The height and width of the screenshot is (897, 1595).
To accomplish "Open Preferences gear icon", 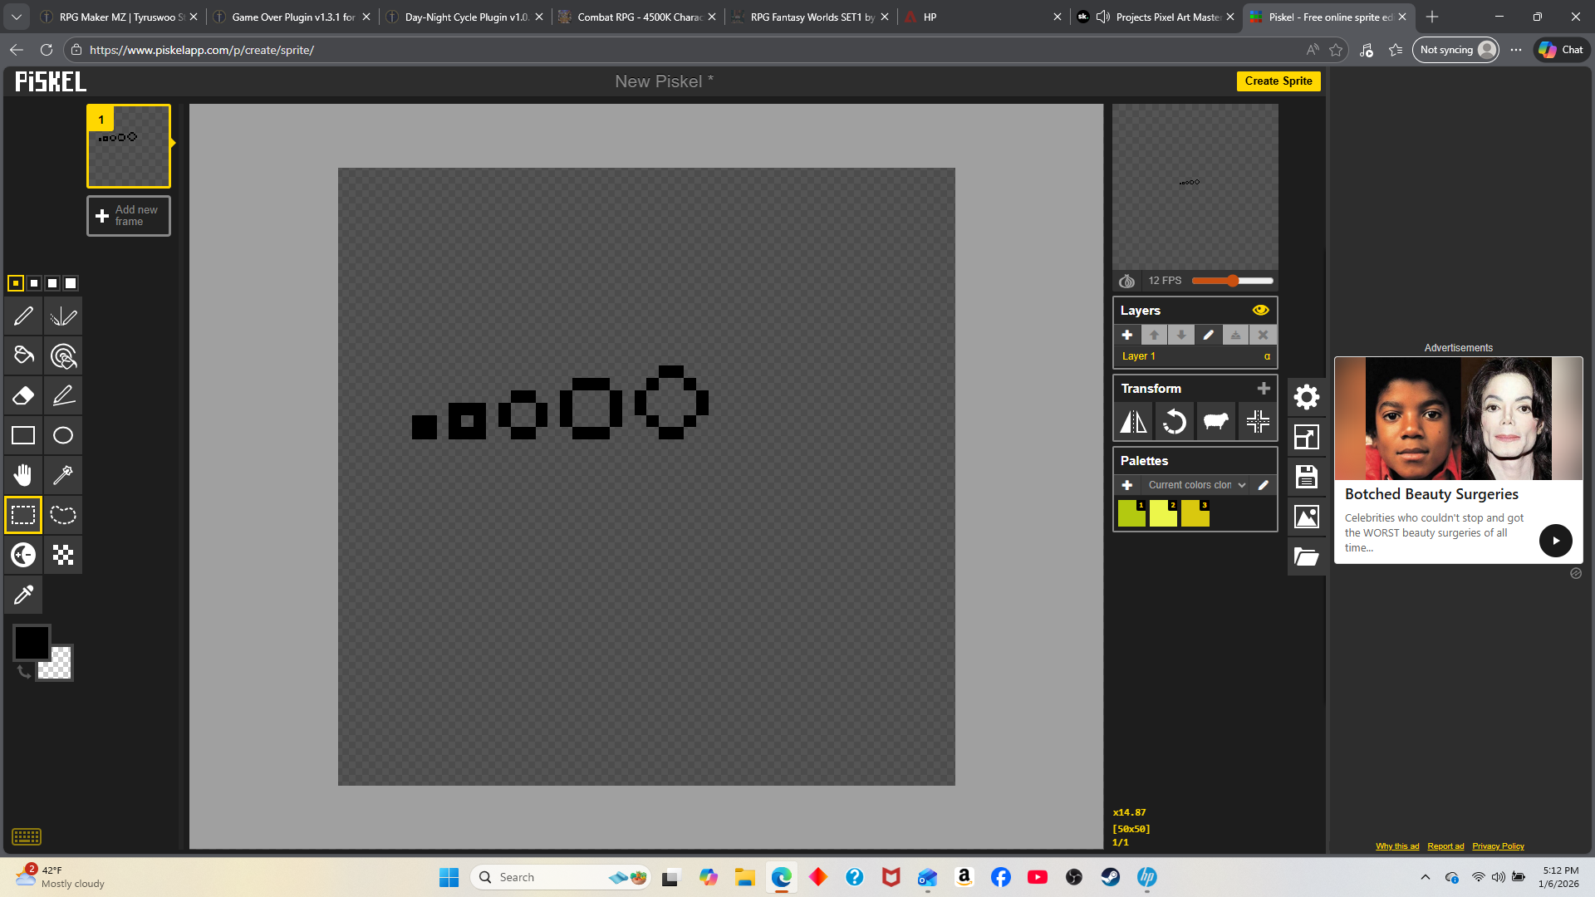I will [1307, 397].
